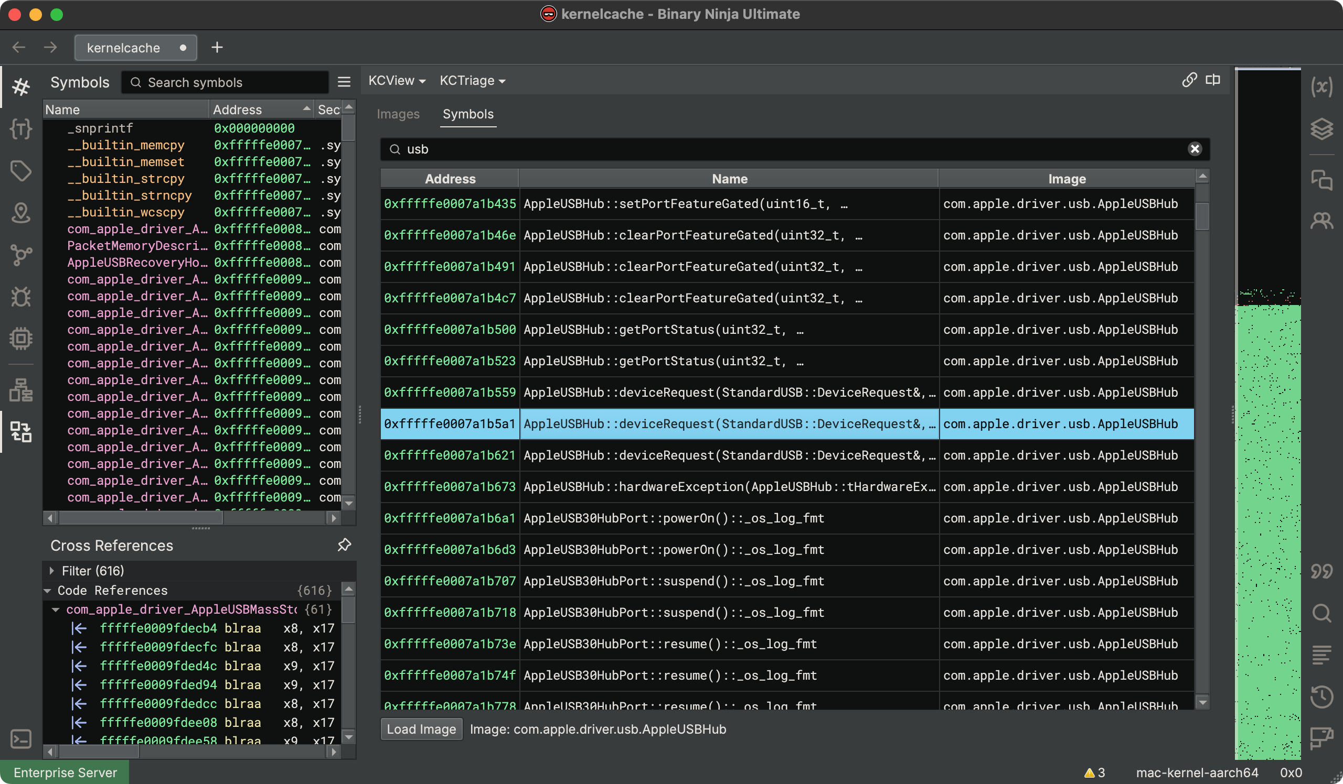The image size is (1343, 784).
Task: Open the stack layers sidebar icon
Action: 1321,129
